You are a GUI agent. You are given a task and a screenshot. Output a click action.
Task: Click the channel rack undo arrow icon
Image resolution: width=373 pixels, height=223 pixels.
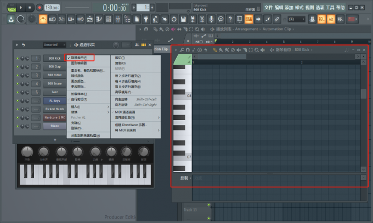(23, 45)
